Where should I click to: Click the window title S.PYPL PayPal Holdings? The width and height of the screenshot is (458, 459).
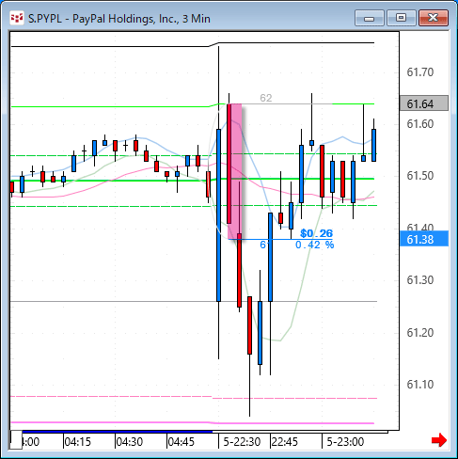coord(119,19)
